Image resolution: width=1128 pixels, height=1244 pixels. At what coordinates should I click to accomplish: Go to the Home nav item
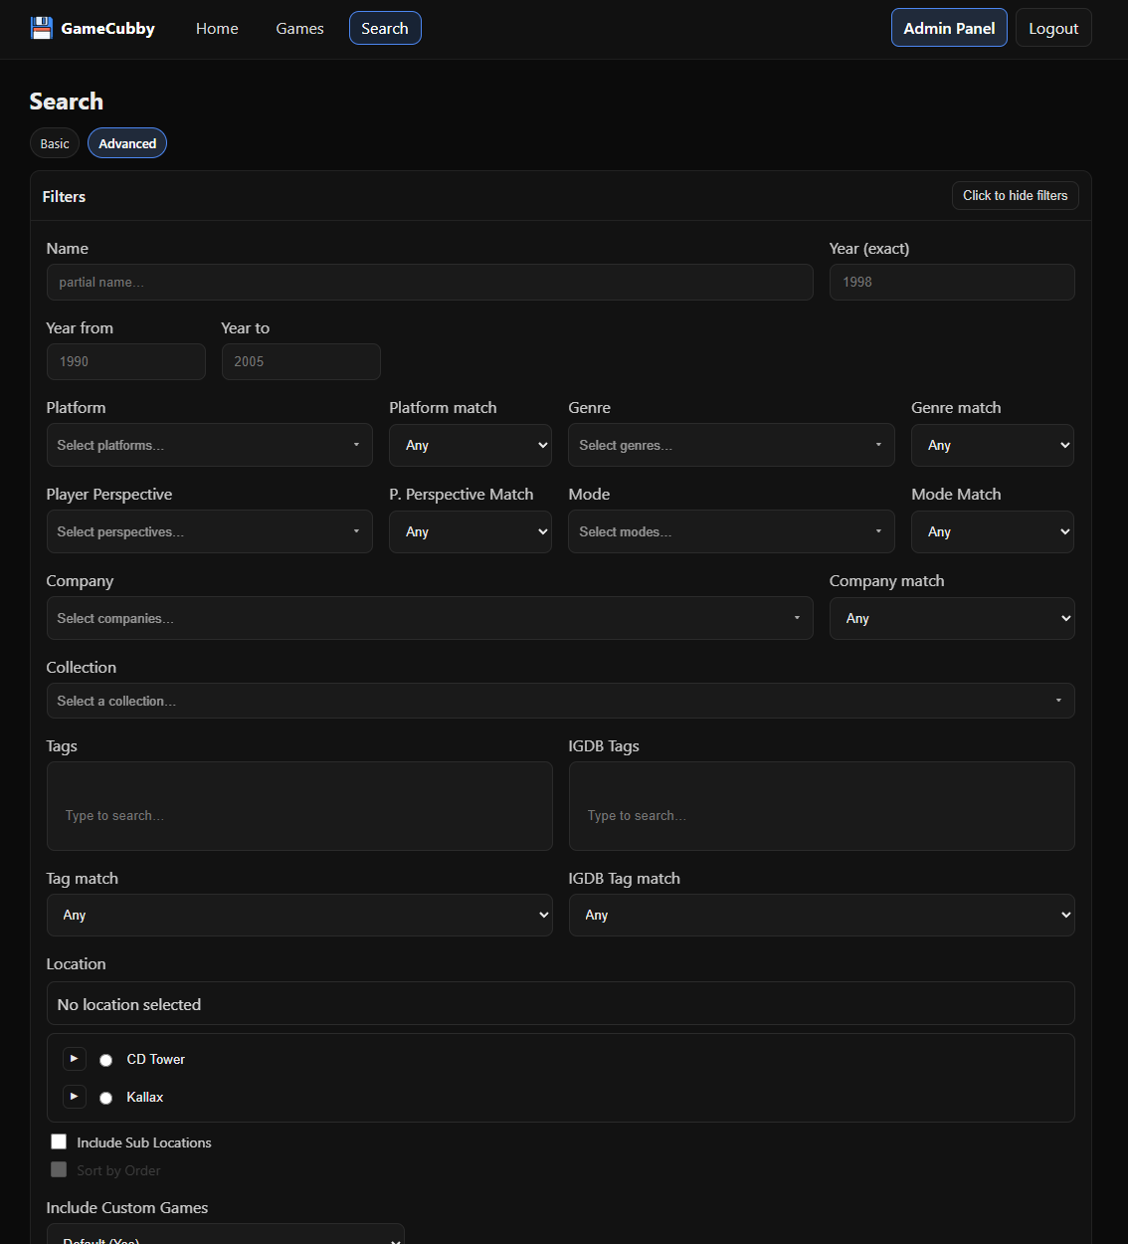[217, 28]
